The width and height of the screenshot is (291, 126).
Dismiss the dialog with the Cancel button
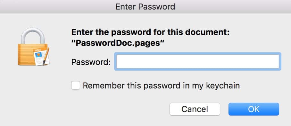pos(195,109)
